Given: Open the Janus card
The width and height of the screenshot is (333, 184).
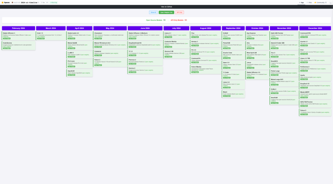Looking at the screenshot, I should [257, 65].
